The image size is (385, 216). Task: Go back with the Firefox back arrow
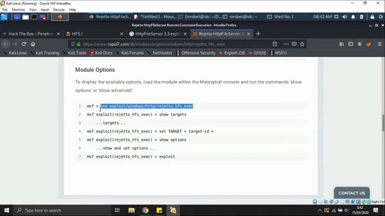click(x=6, y=44)
